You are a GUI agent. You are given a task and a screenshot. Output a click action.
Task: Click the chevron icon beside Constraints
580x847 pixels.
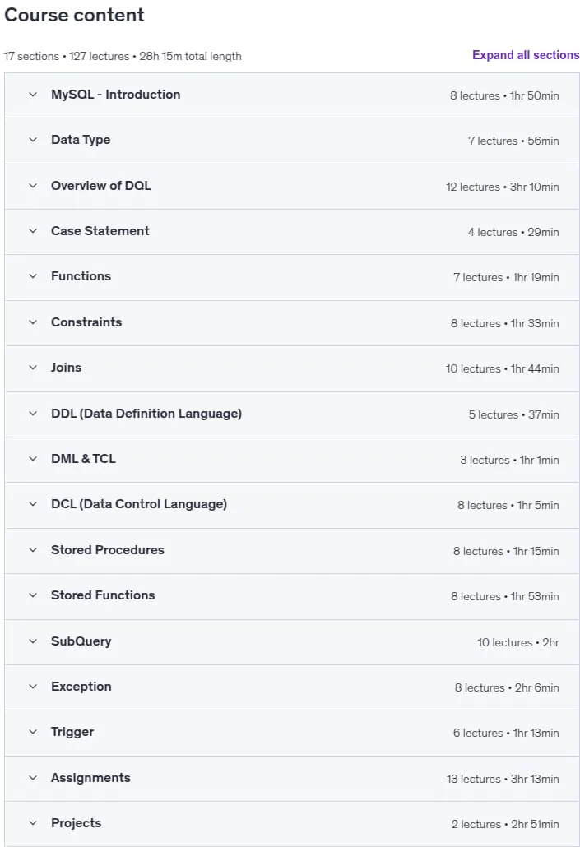(33, 322)
